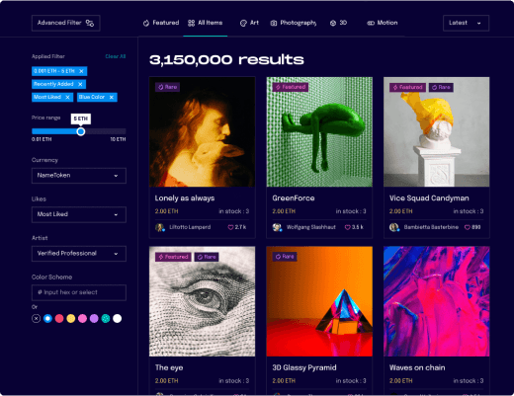Image resolution: width=514 pixels, height=396 pixels.
Task: Click the Lonely as always title
Action: [185, 198]
